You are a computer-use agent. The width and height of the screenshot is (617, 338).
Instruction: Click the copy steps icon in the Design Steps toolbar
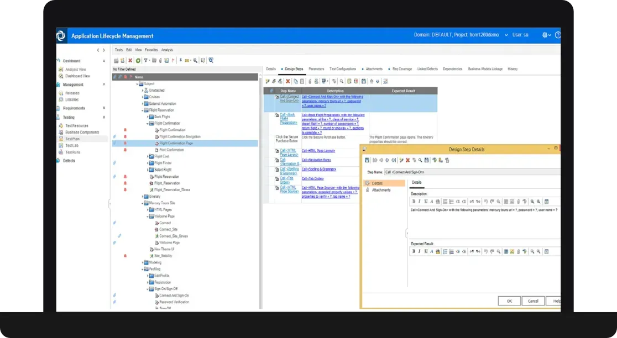click(296, 81)
